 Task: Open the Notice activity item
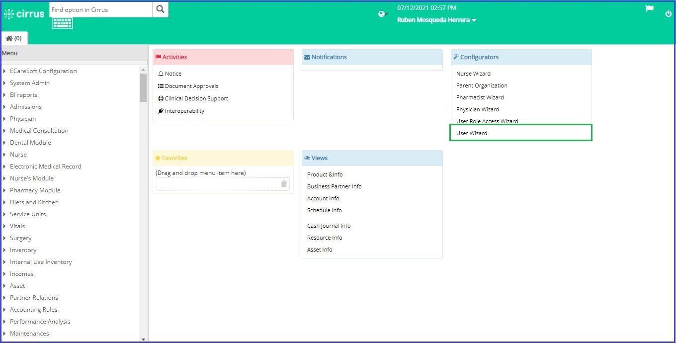point(169,74)
